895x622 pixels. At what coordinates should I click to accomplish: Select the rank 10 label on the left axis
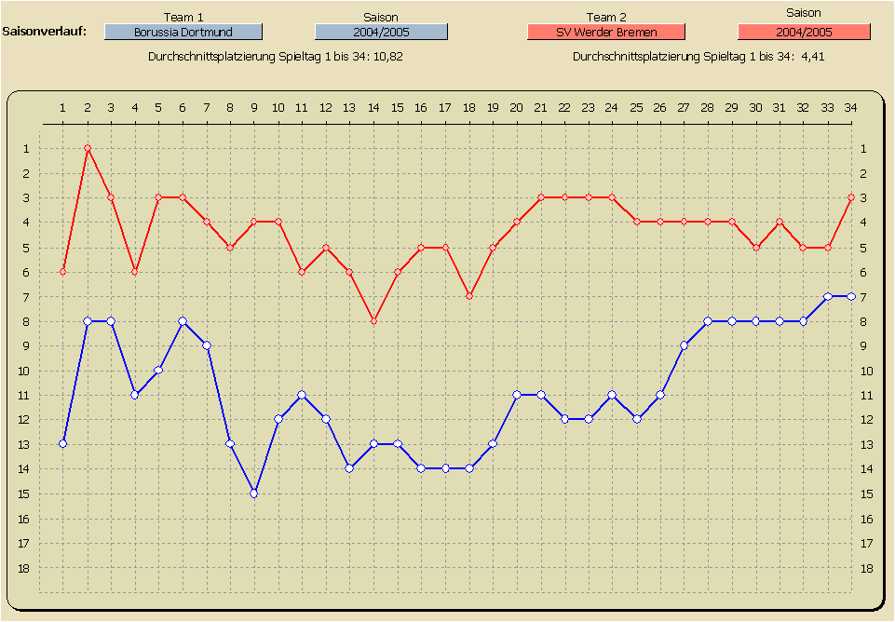pos(23,371)
